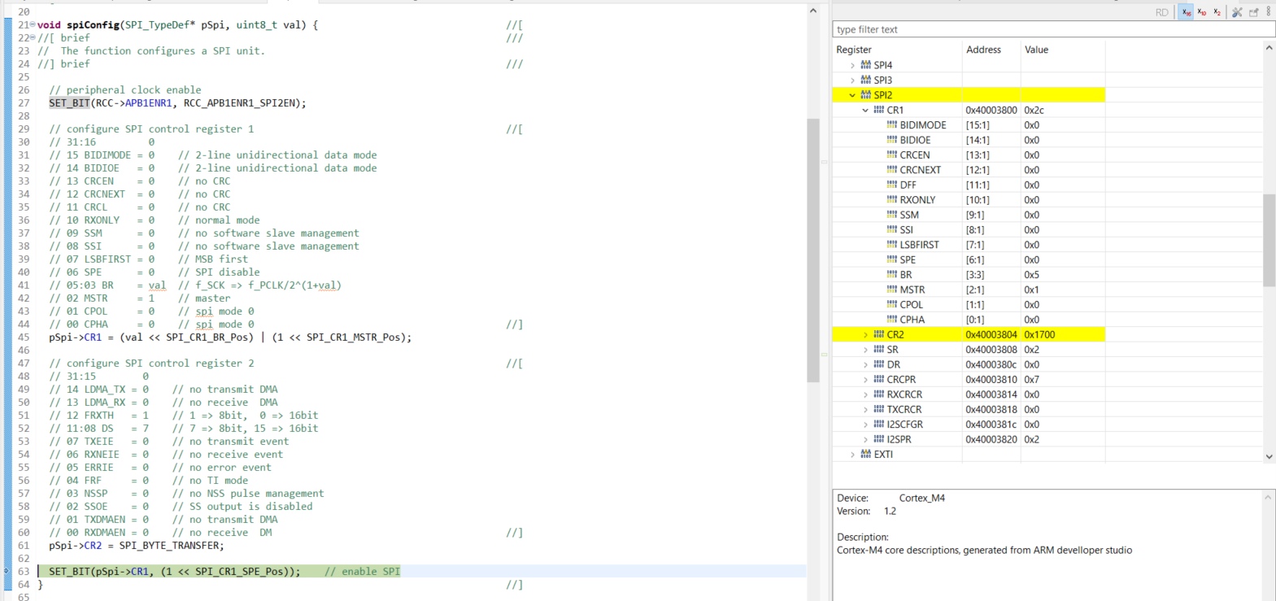1276x601 pixels.
Task: Click the Value column header
Action: 1063,50
